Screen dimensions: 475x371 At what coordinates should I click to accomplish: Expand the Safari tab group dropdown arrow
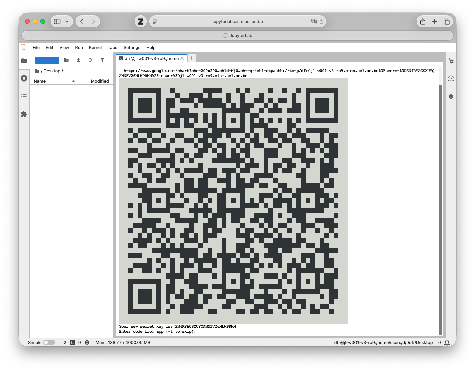(67, 21)
